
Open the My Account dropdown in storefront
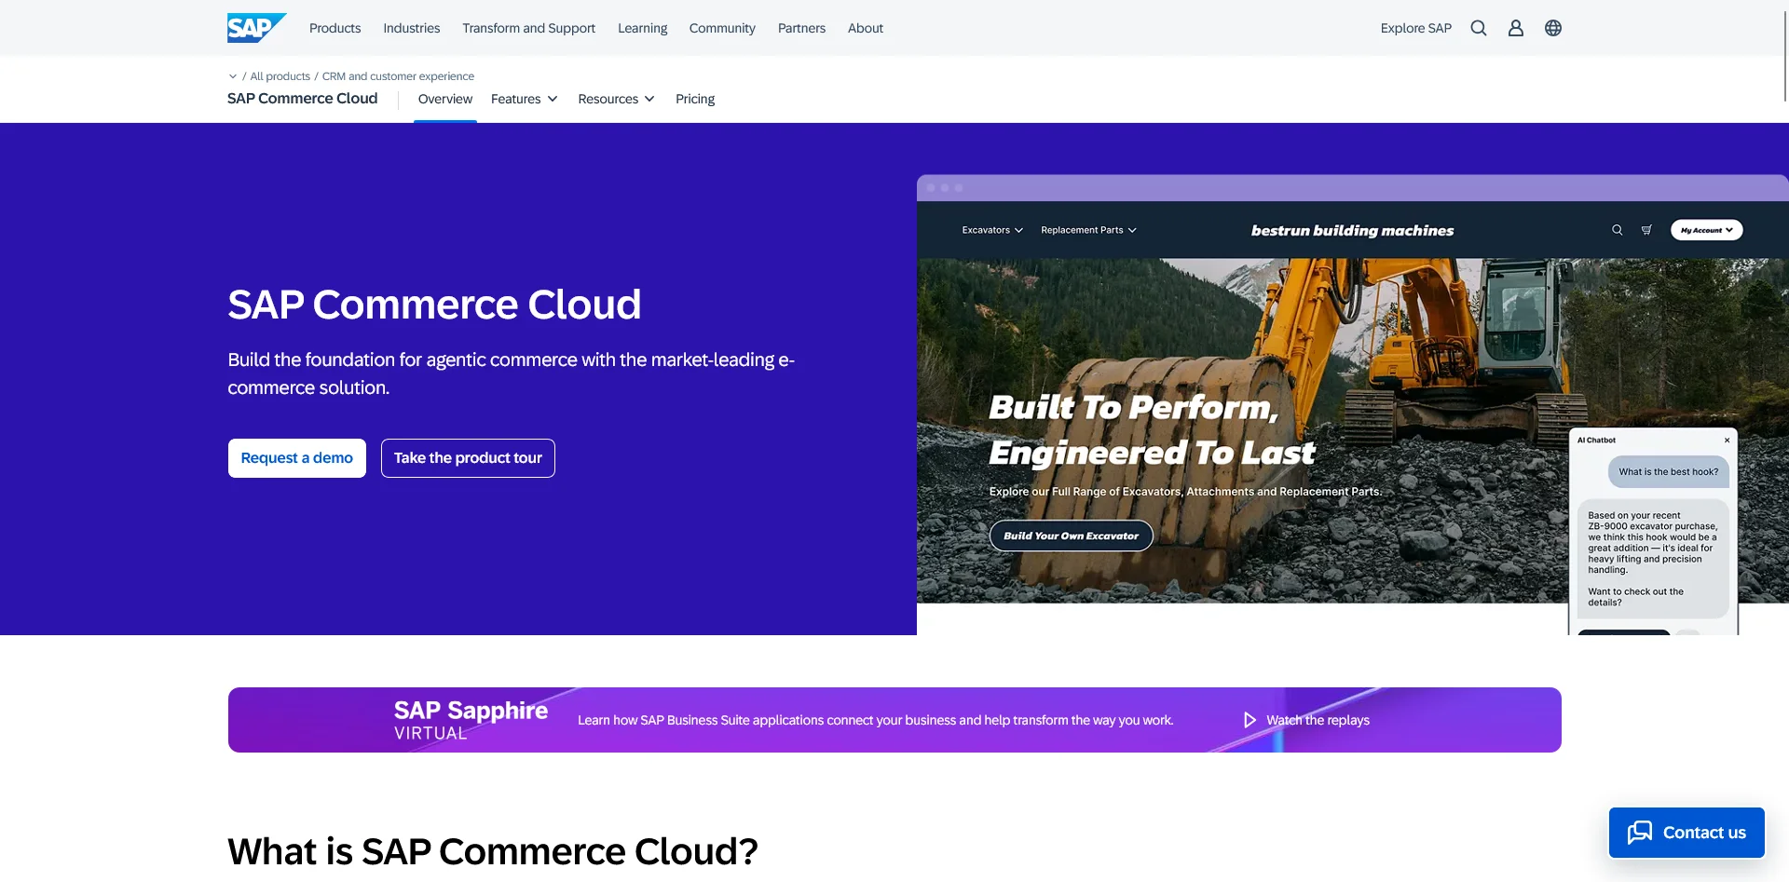click(x=1707, y=230)
